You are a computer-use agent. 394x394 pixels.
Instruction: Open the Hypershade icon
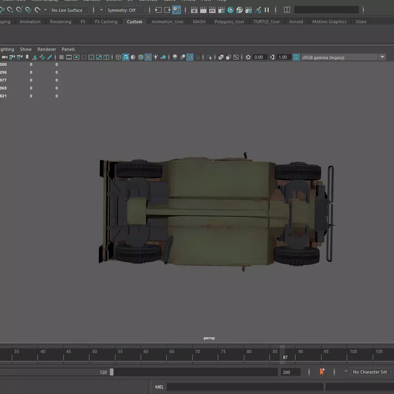230,10
